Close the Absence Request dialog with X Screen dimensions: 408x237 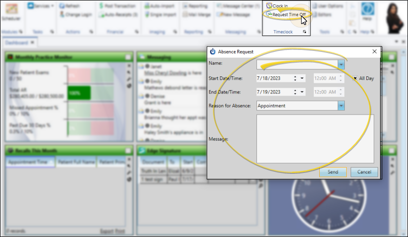pos(375,51)
